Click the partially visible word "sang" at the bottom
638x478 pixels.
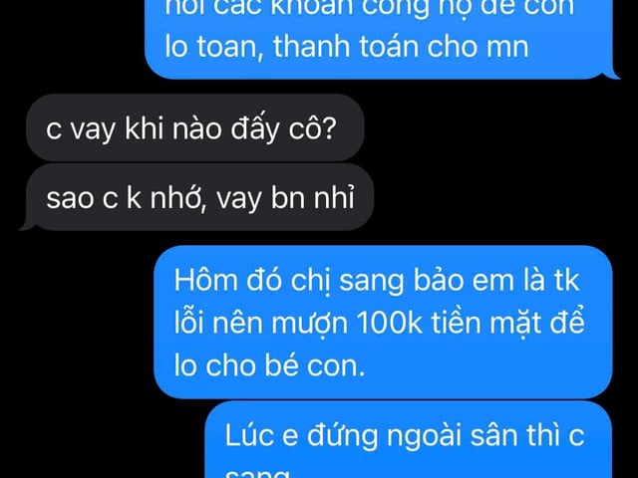[257, 475]
